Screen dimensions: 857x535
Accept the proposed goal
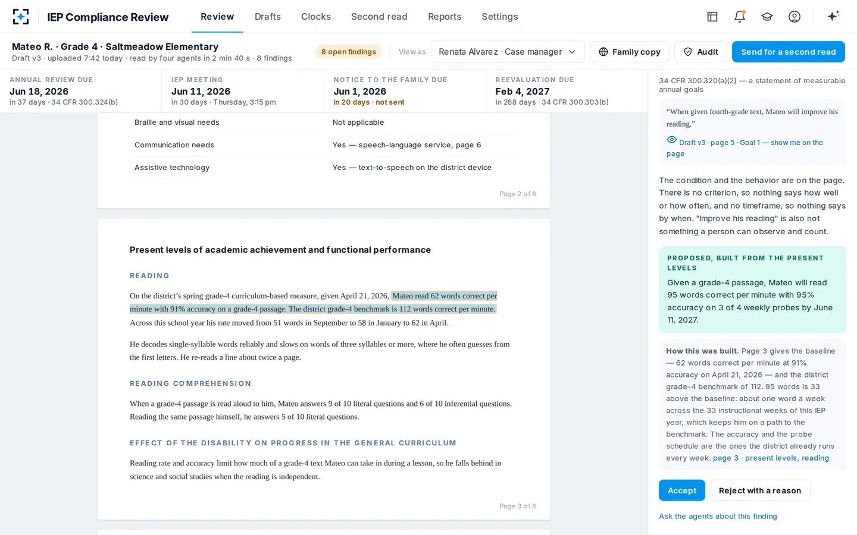pos(682,490)
